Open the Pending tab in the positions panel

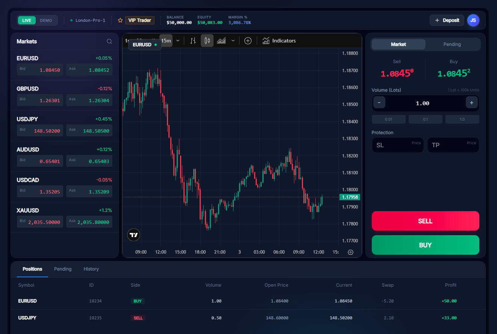coord(63,269)
